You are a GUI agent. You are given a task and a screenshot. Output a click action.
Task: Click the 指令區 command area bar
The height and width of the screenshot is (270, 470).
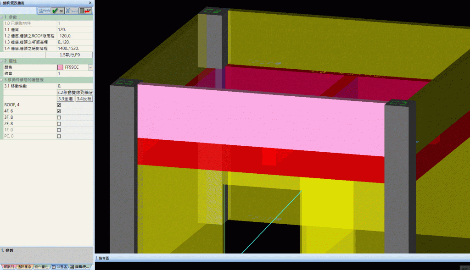282,258
